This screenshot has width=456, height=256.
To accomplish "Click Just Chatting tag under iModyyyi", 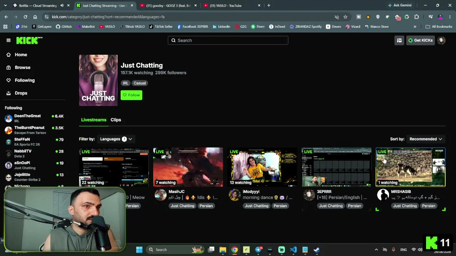I will 256,206.
